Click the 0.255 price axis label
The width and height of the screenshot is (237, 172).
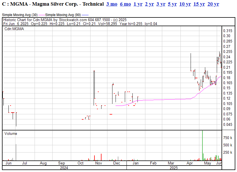(x=228, y=52)
